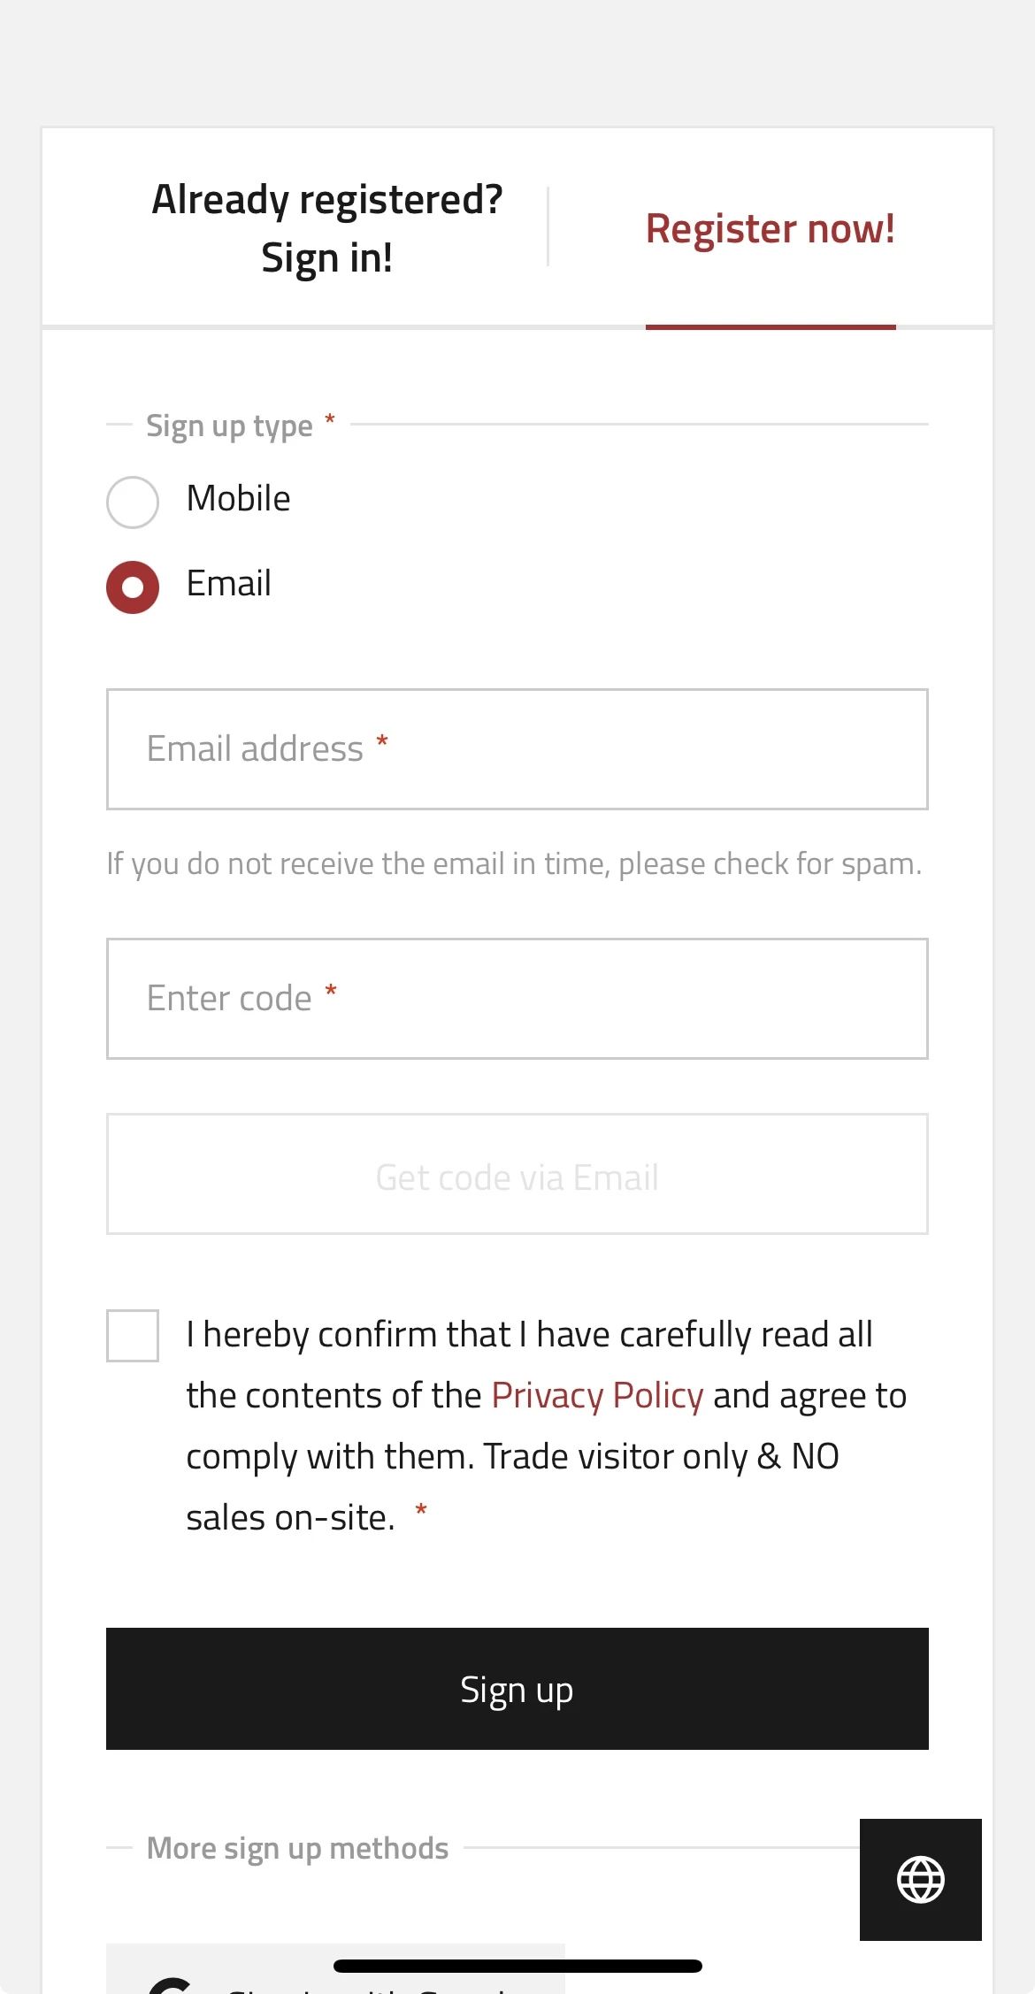This screenshot has height=1994, width=1035.
Task: Tap the home indicator bar
Action: (517, 1966)
